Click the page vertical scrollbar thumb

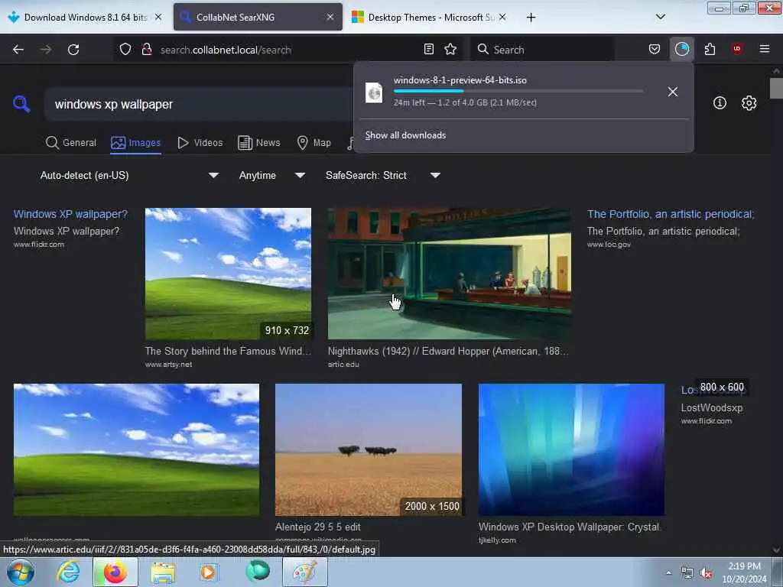tap(776, 89)
